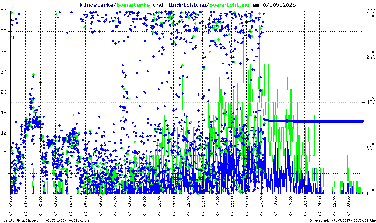This screenshot has width=376, height=223.
Task: Click the '16' value on left axis
Action: [x=5, y=113]
